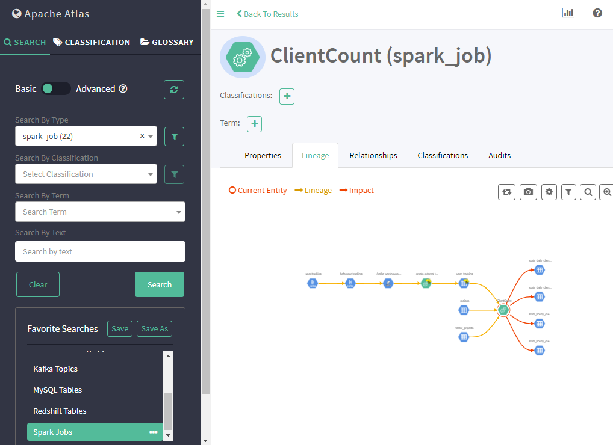Toggle Basic to Advanced search
613x445 pixels.
[56, 88]
